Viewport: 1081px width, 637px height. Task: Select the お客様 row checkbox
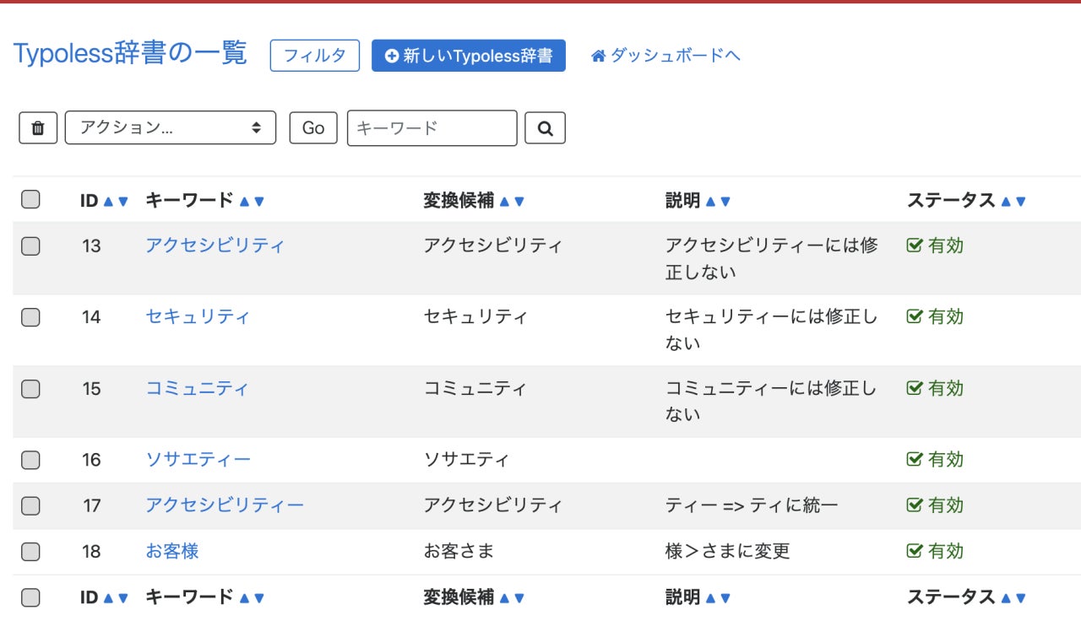point(30,552)
